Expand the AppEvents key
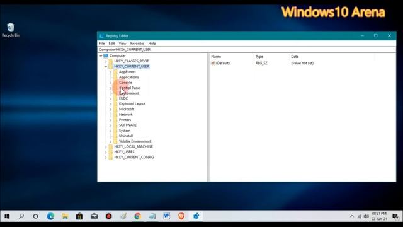Screen dimensions: 403x227 click(x=111, y=72)
